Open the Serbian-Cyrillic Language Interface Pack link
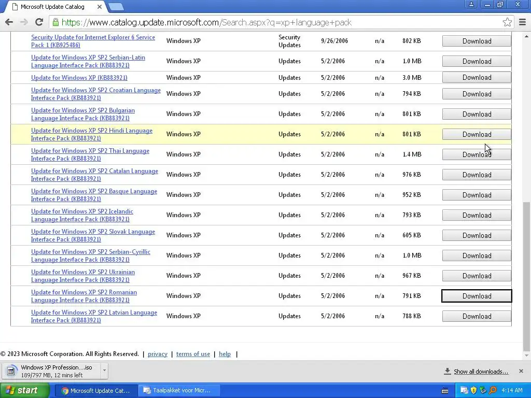Image resolution: width=531 pixels, height=398 pixels. click(91, 255)
